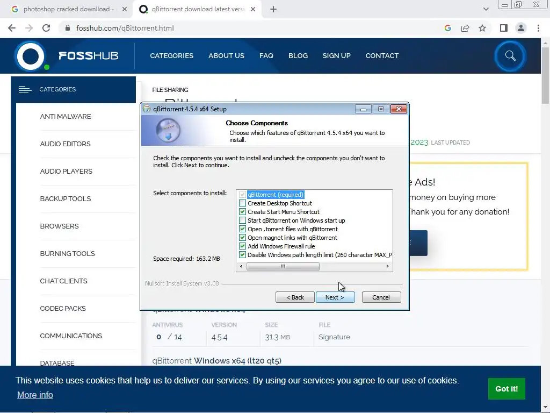Select ANTI MALWARE category
550x413 pixels.
[x=66, y=116]
